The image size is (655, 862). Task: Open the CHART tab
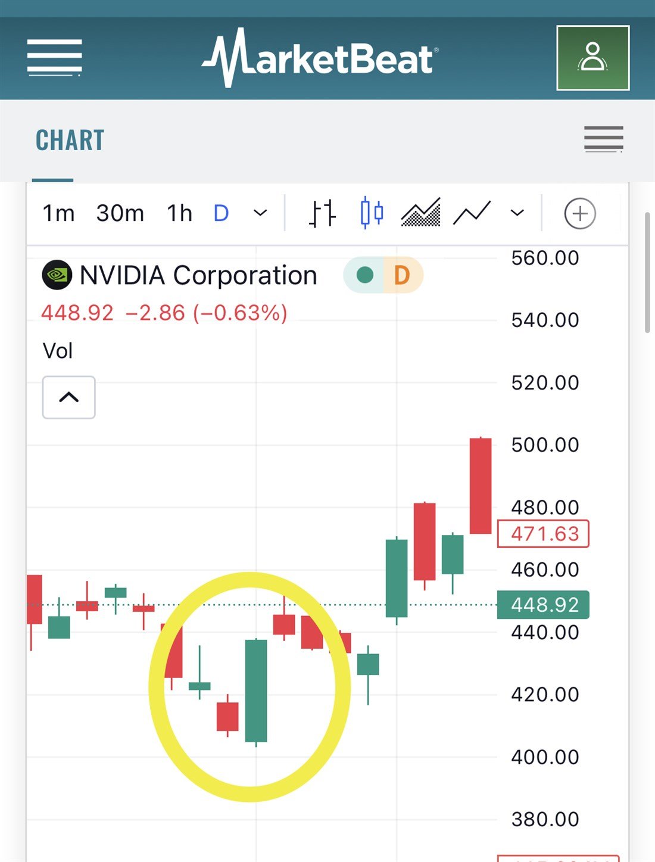(70, 141)
